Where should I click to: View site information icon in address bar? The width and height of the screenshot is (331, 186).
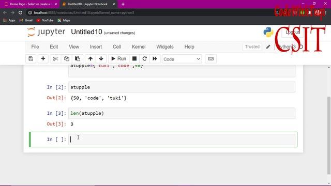coord(30,12)
